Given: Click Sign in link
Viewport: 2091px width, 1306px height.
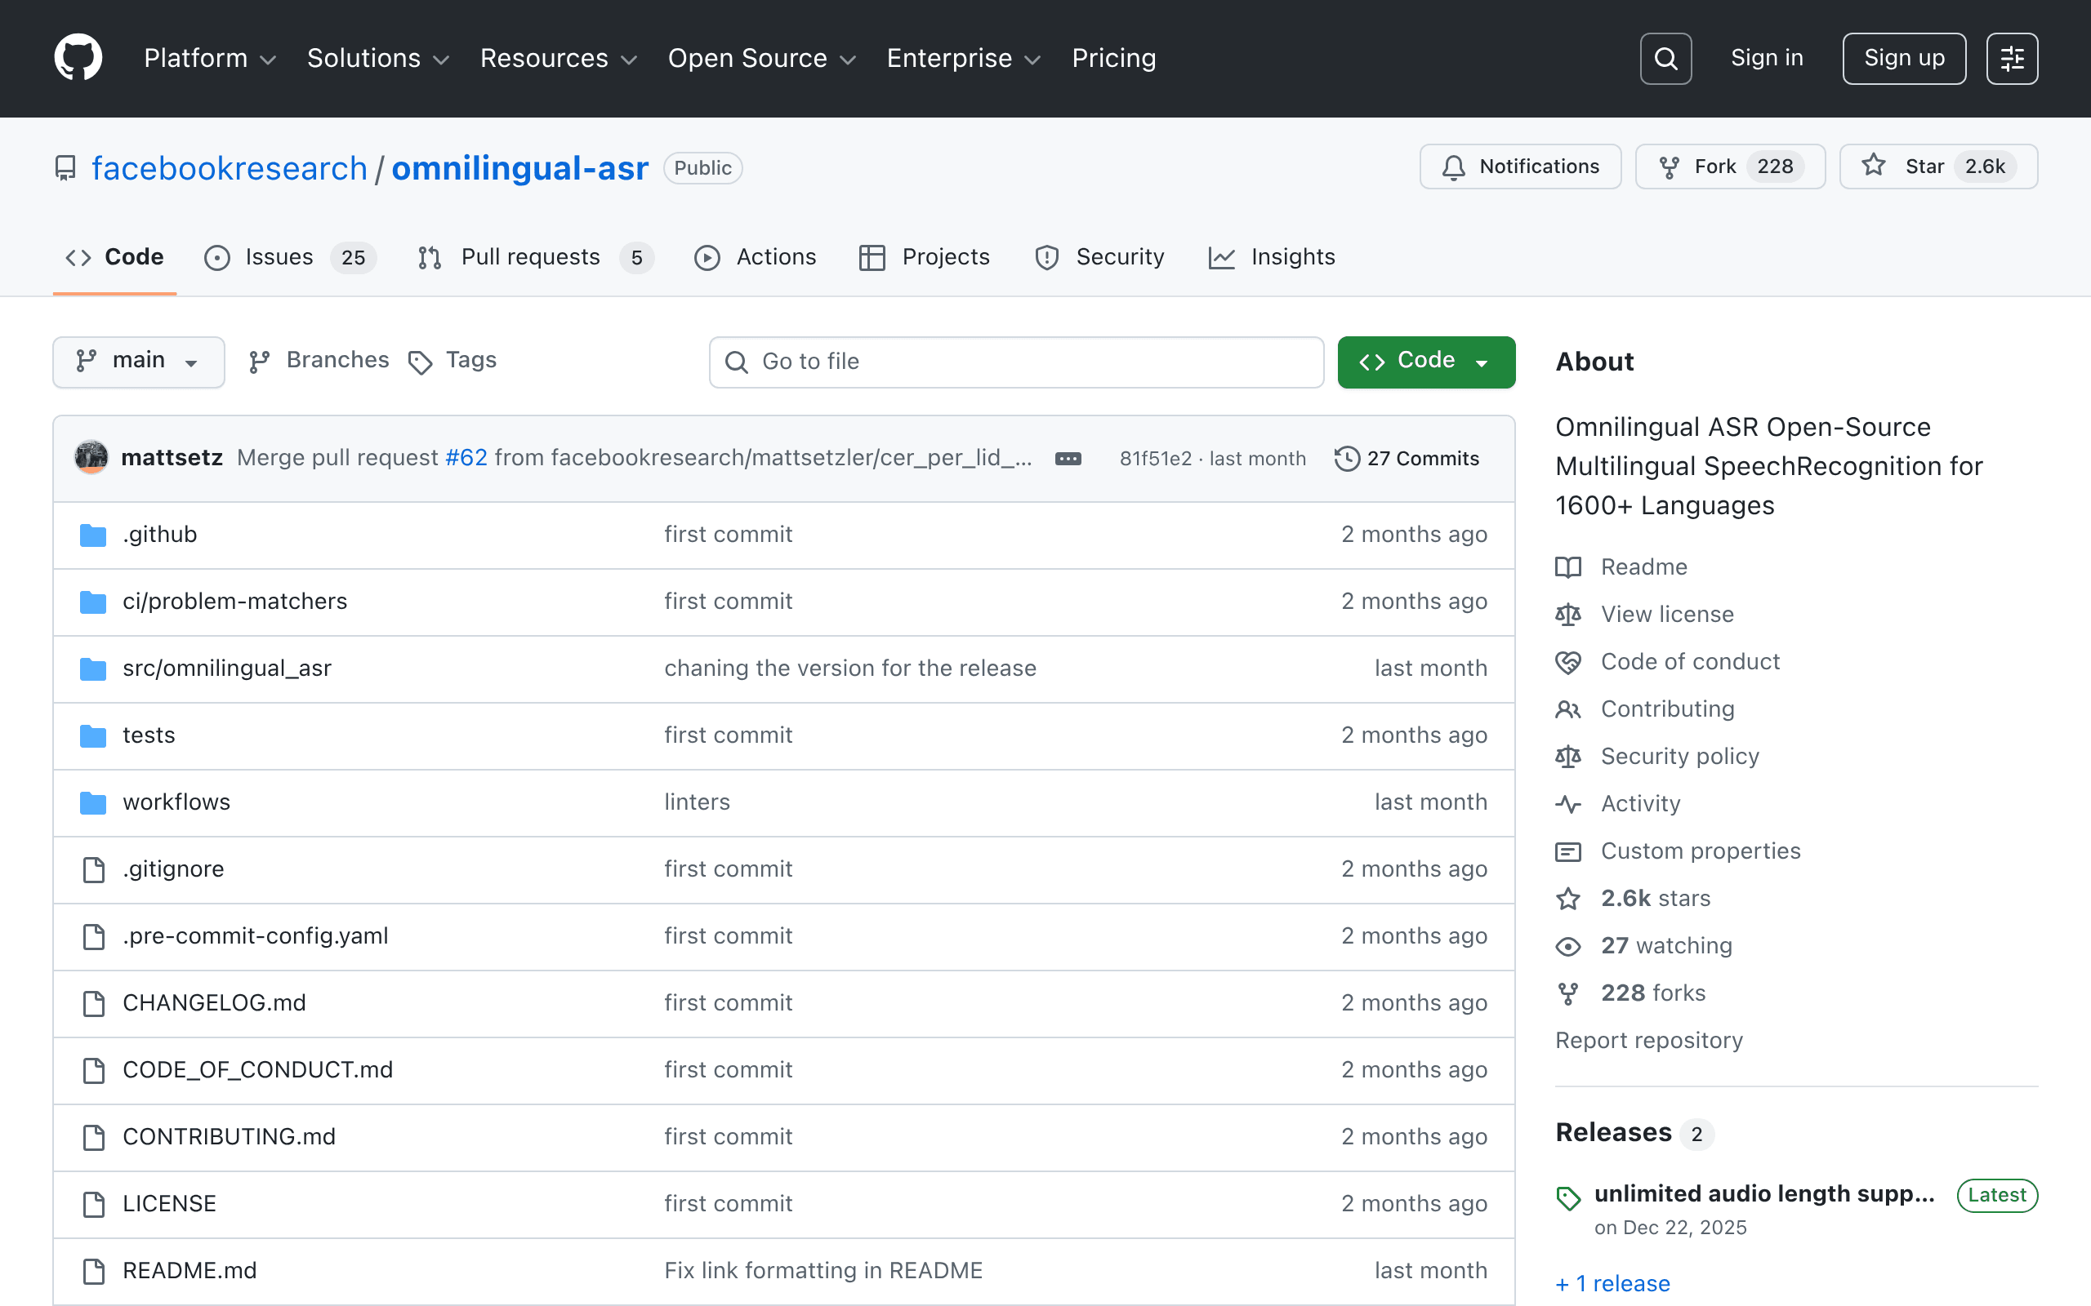Looking at the screenshot, I should [x=1767, y=58].
